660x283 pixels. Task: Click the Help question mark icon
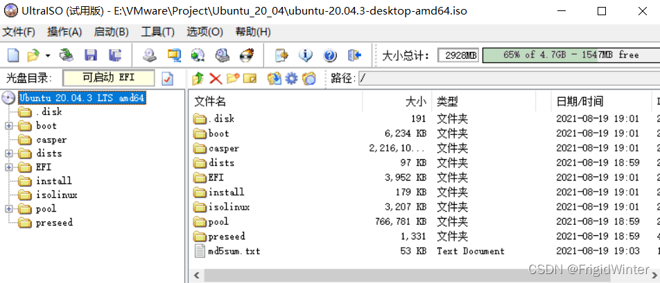329,55
